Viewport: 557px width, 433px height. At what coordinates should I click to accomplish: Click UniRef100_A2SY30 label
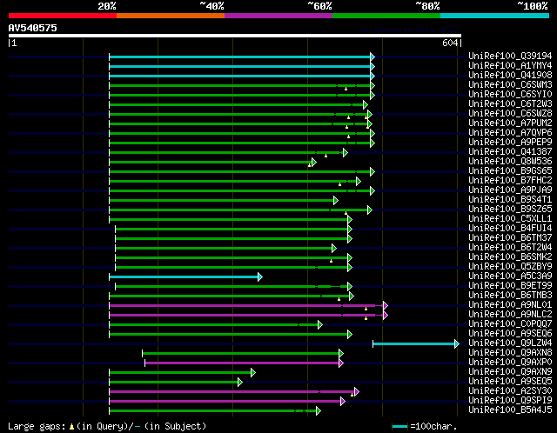pyautogui.click(x=510, y=391)
